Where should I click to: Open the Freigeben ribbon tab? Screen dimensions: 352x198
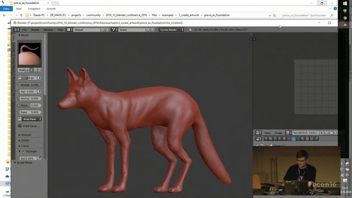[34, 9]
